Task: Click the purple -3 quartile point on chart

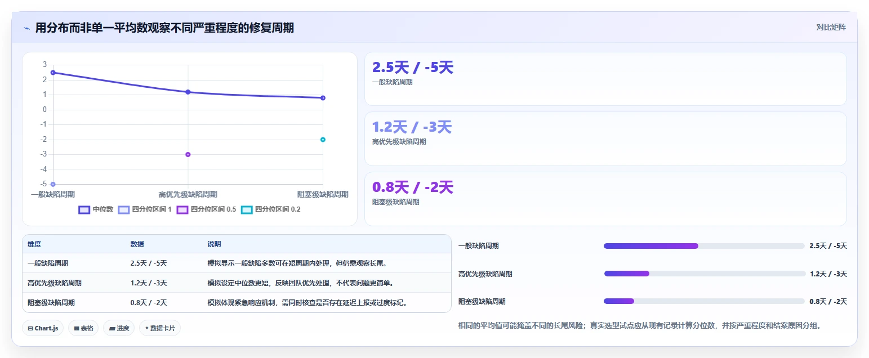Action: 188,154
